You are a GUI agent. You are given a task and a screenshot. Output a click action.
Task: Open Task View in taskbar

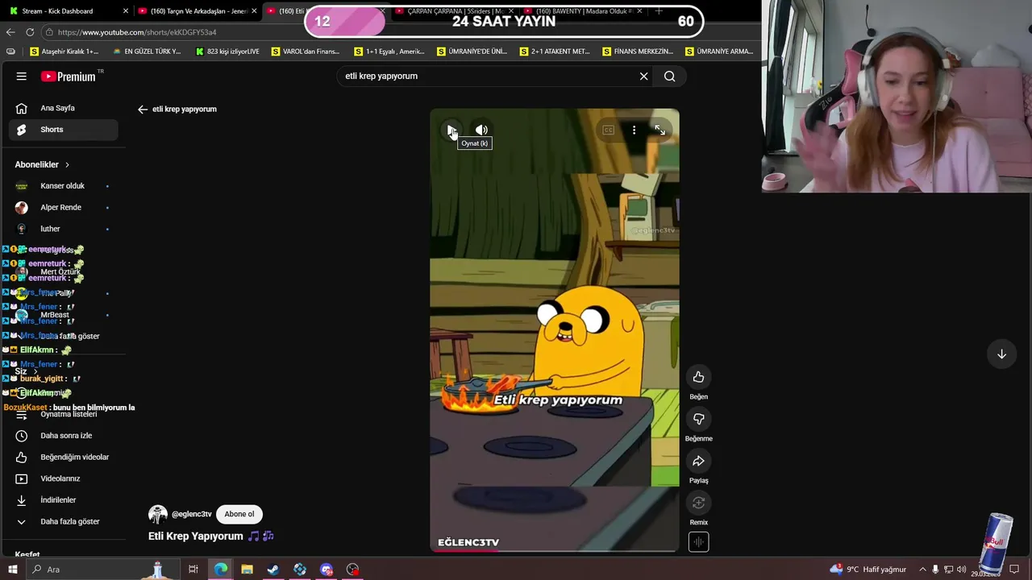click(193, 570)
